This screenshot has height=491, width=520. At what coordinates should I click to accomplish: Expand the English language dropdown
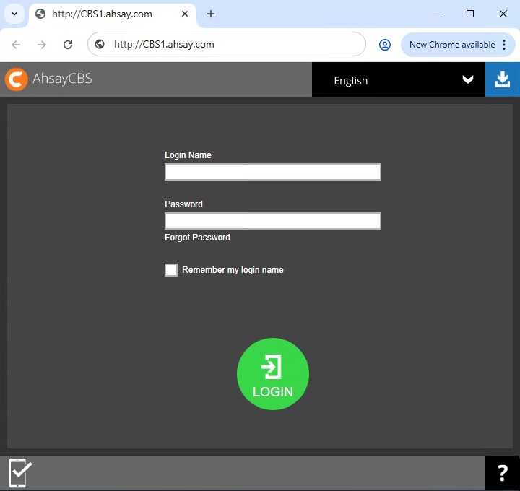pyautogui.click(x=399, y=79)
